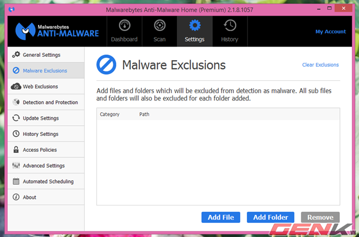Click the About info icon
359x237 pixels.
(x=16, y=197)
